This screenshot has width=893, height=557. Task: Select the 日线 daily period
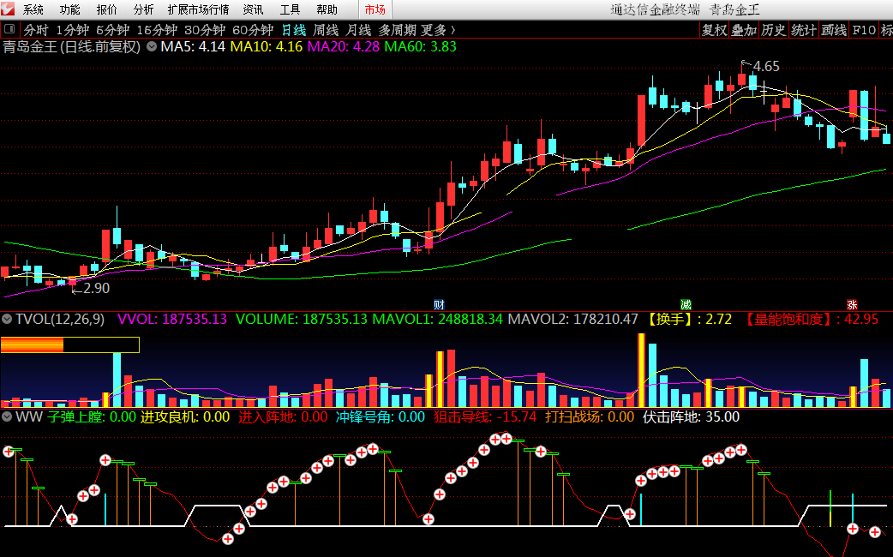(x=293, y=30)
